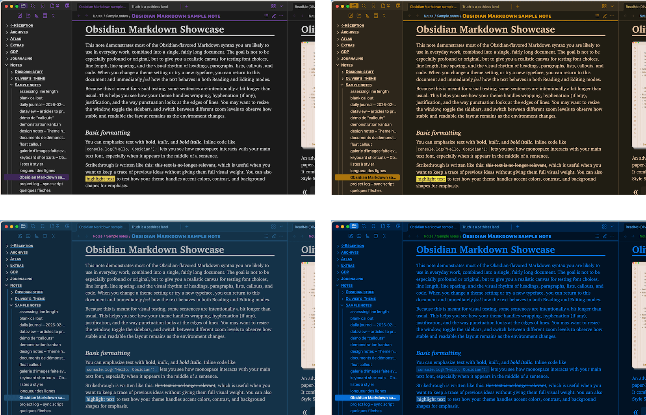Add a new tab in the bright-blue-text window
Screen dimensions: 646x415
tap(518, 227)
